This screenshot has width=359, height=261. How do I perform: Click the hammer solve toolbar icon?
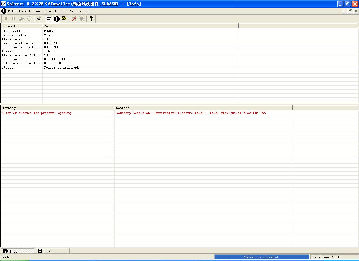22,19
